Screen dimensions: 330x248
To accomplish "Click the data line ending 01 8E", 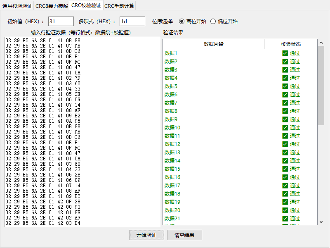I will (43, 212).
